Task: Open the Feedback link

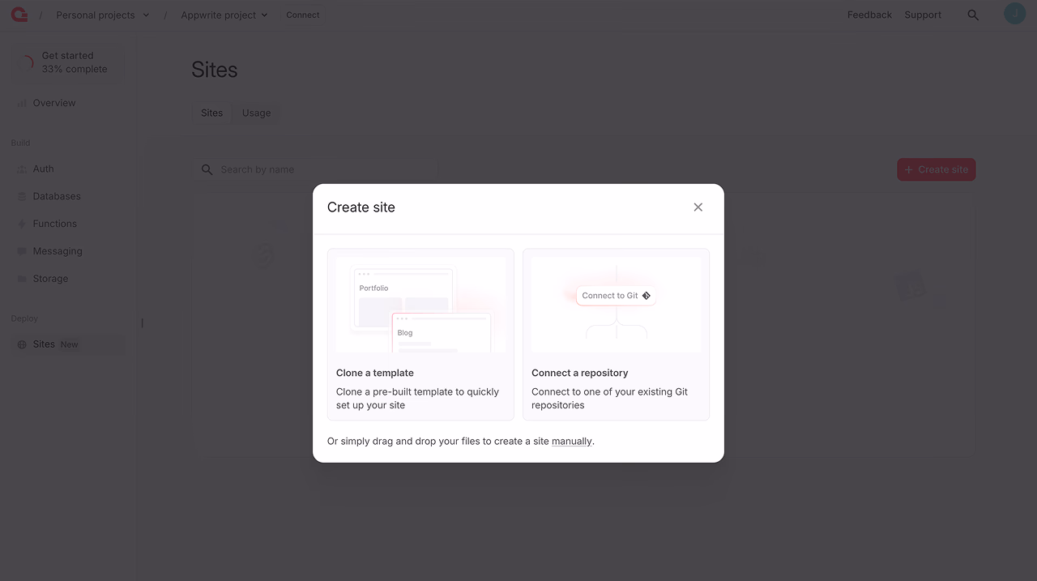Action: click(869, 15)
